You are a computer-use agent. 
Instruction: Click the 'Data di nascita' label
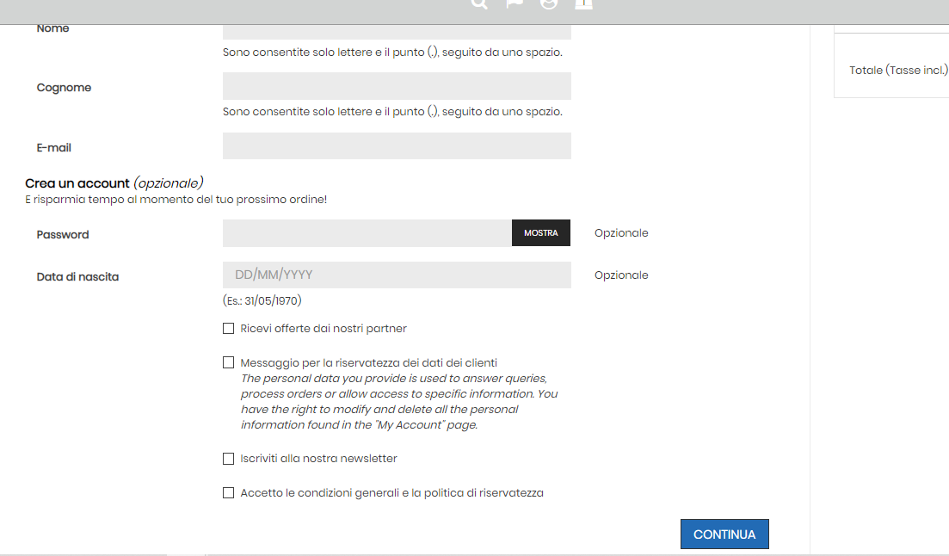coord(77,277)
